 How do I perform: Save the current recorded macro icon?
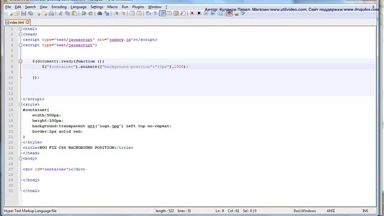point(220,13)
